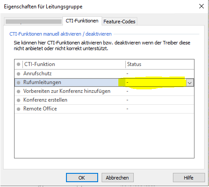Click the Abbrechen button
209x187 pixels.
pos(117,178)
